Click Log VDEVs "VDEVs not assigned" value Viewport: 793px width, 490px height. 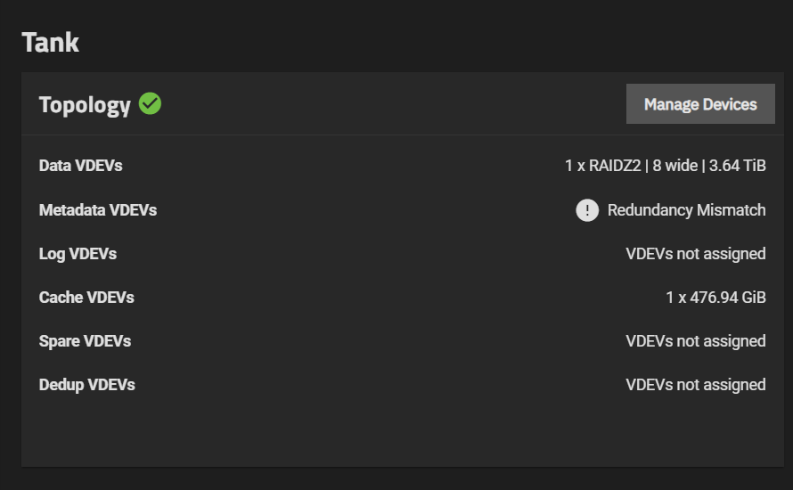coord(695,254)
